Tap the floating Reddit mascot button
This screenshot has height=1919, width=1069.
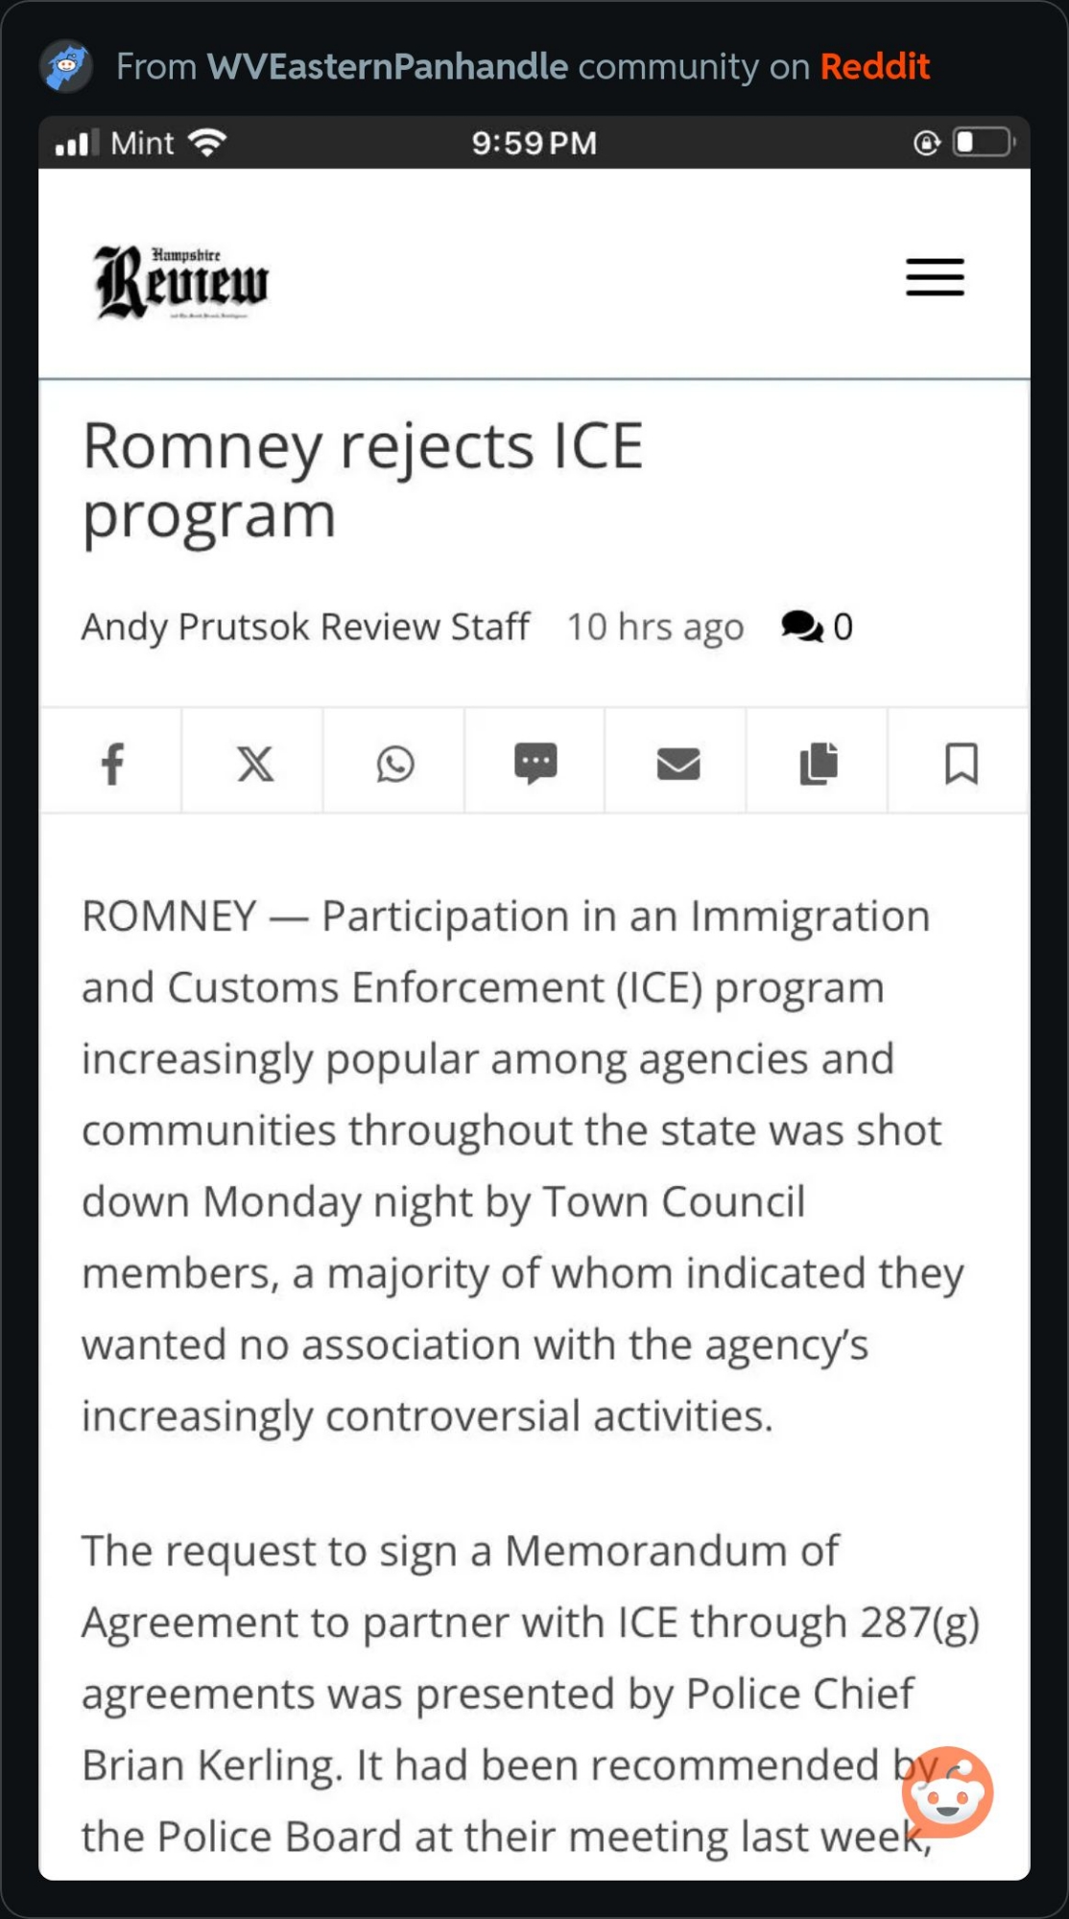[947, 1791]
